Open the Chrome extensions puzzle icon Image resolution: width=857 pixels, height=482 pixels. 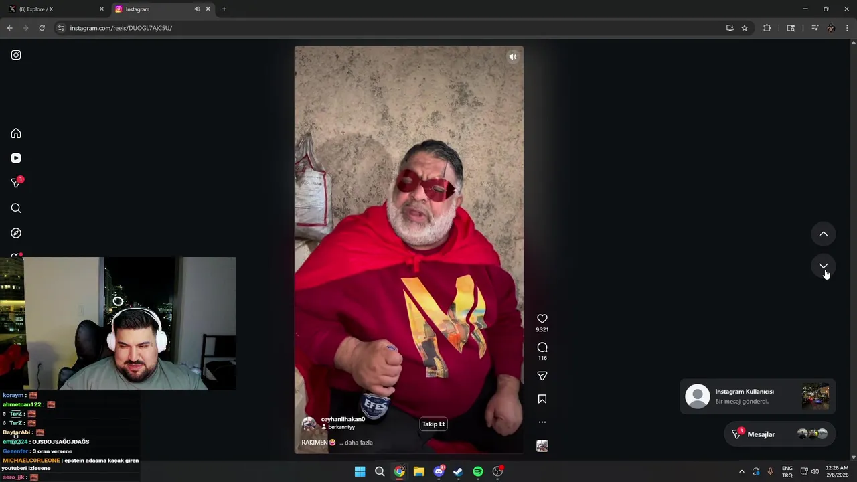767,28
